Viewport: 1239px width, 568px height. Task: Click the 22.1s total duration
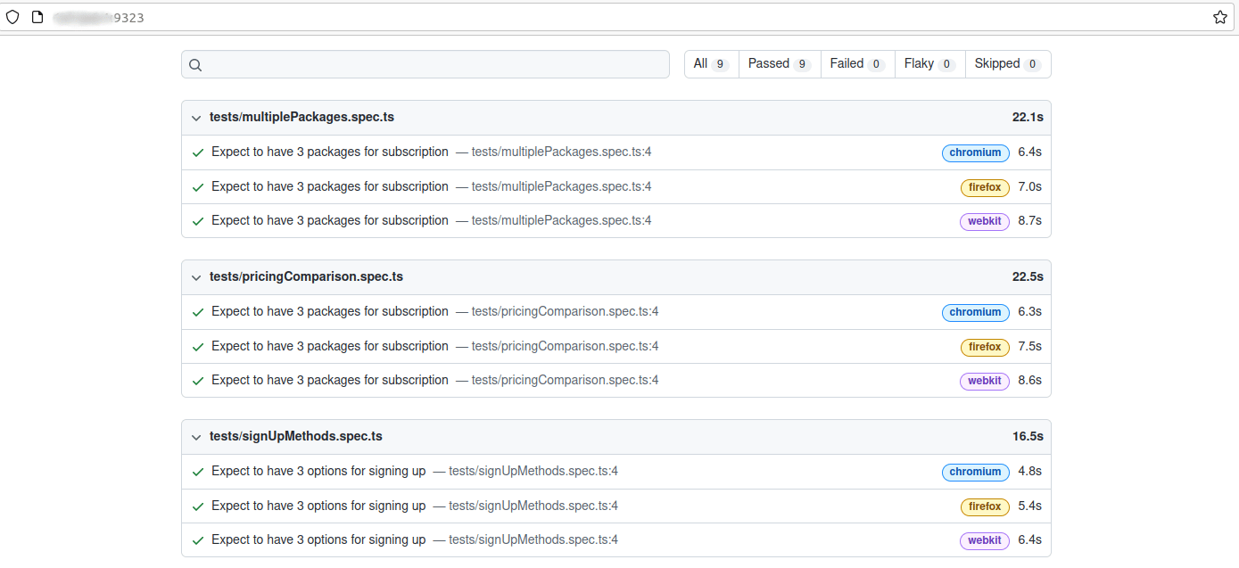[1028, 117]
